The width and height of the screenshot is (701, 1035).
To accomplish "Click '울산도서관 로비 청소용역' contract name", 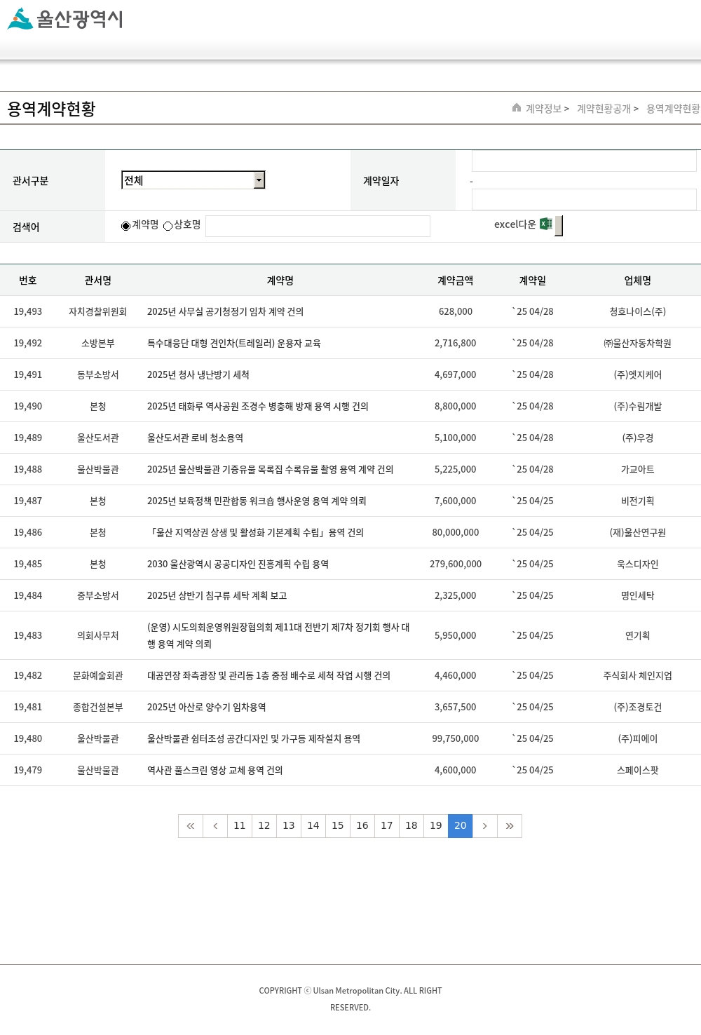I will pos(195,438).
